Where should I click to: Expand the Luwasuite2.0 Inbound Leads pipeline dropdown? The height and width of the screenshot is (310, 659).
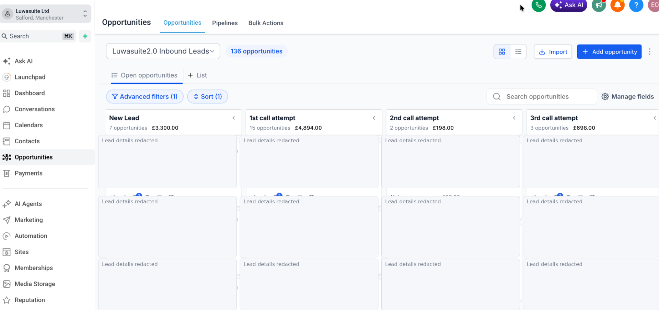click(163, 51)
